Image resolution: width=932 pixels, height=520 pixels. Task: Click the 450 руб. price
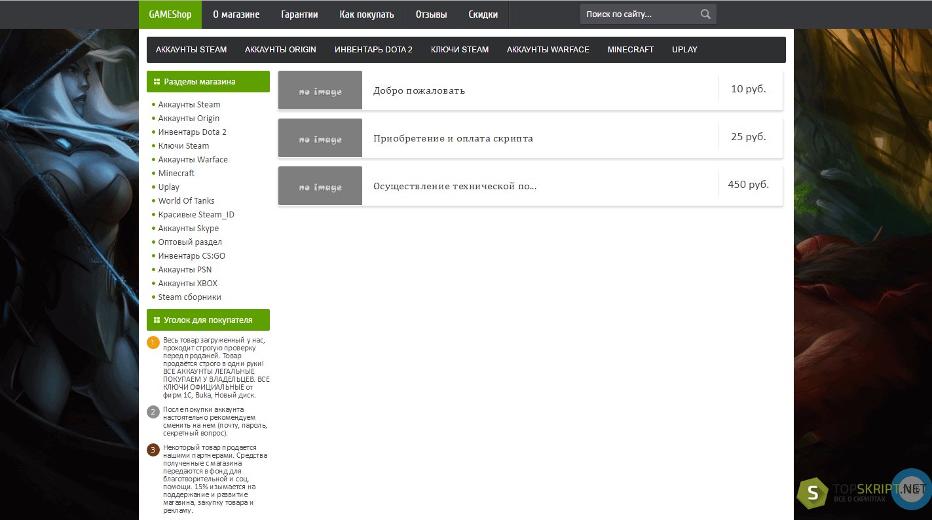749,185
